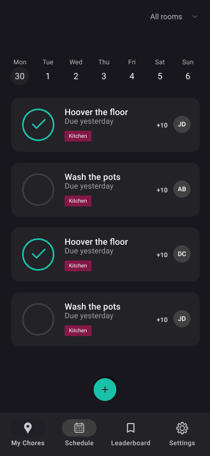The width and height of the screenshot is (210, 456).
Task: Open AB's Wash the pots chore title
Action: click(93, 177)
